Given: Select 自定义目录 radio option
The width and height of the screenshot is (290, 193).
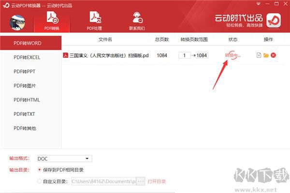Looking at the screenshot, I should click(x=39, y=181).
